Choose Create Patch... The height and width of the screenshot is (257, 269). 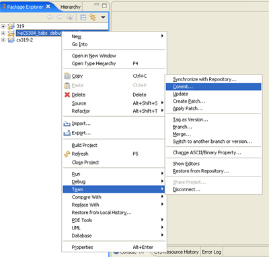[214, 101]
